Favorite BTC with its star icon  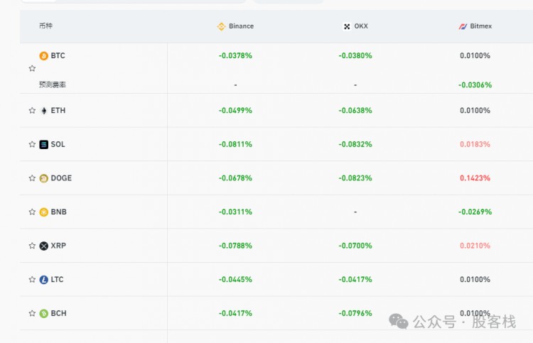click(x=32, y=68)
